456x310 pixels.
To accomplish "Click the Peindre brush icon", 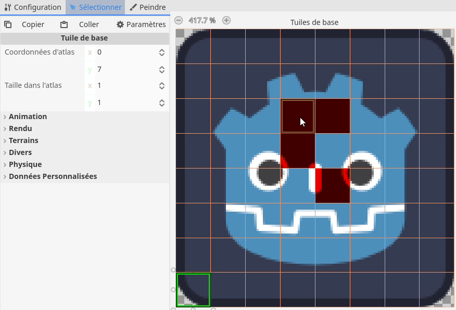I will click(x=133, y=7).
